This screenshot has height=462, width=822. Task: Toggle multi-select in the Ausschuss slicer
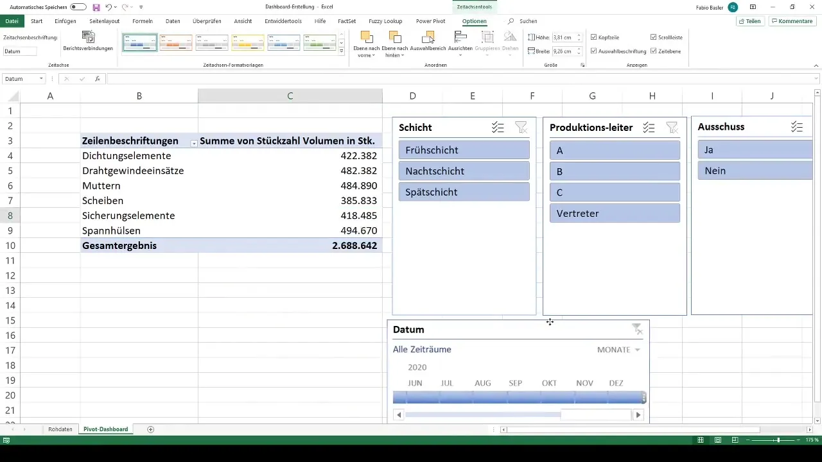pyautogui.click(x=797, y=127)
